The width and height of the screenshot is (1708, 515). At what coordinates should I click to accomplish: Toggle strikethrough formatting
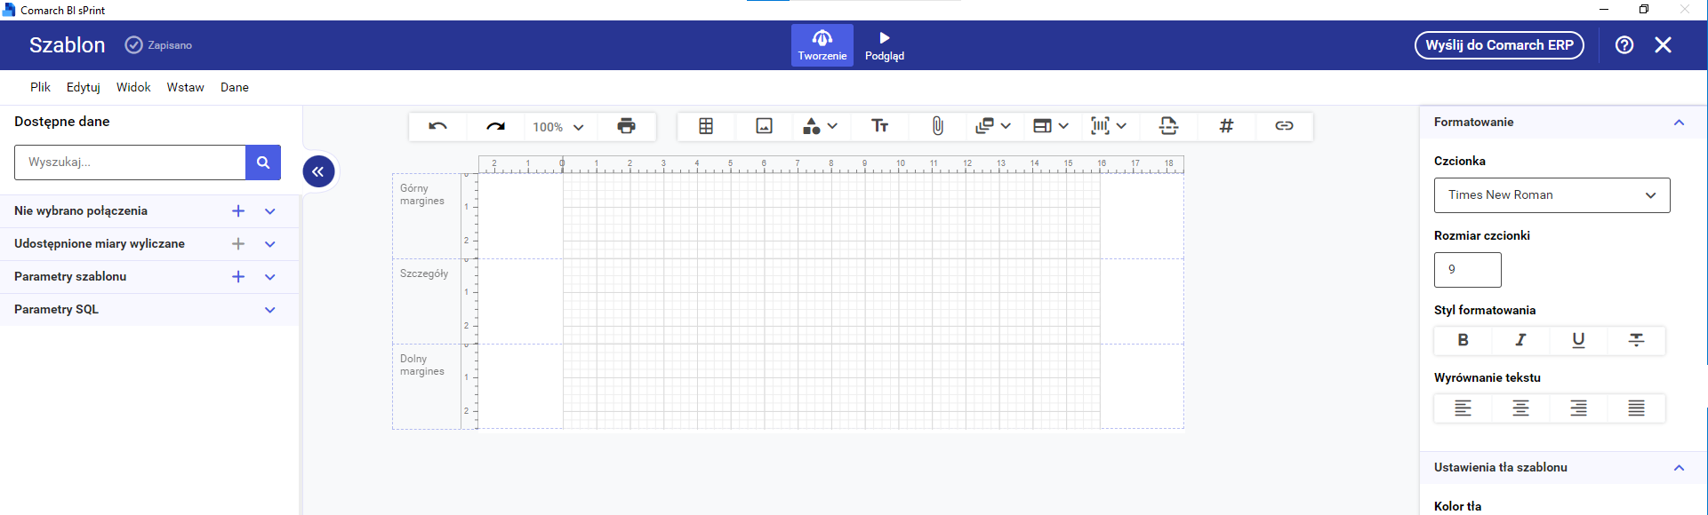[x=1636, y=340]
